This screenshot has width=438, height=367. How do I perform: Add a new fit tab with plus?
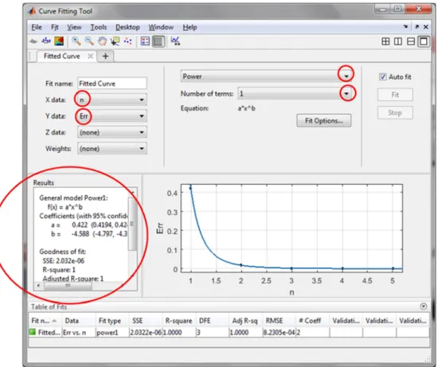105,57
